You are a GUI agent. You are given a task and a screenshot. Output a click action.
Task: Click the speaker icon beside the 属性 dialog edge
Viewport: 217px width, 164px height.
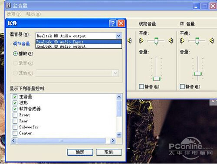[130, 40]
